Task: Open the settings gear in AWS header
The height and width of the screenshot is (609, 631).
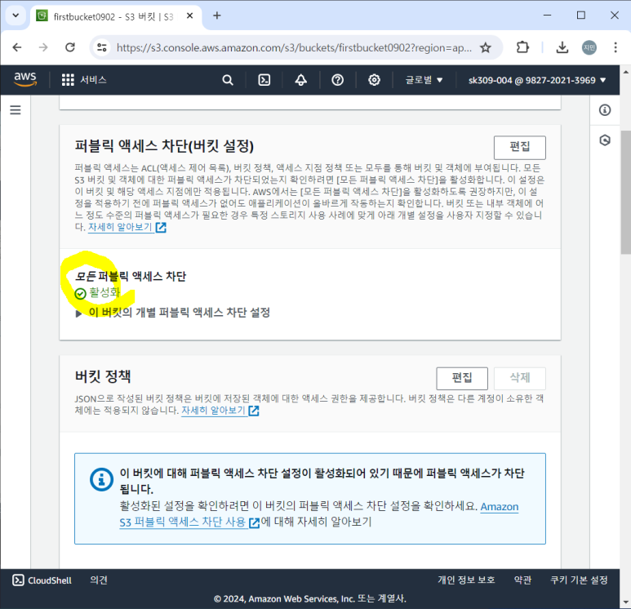Action: pos(374,80)
